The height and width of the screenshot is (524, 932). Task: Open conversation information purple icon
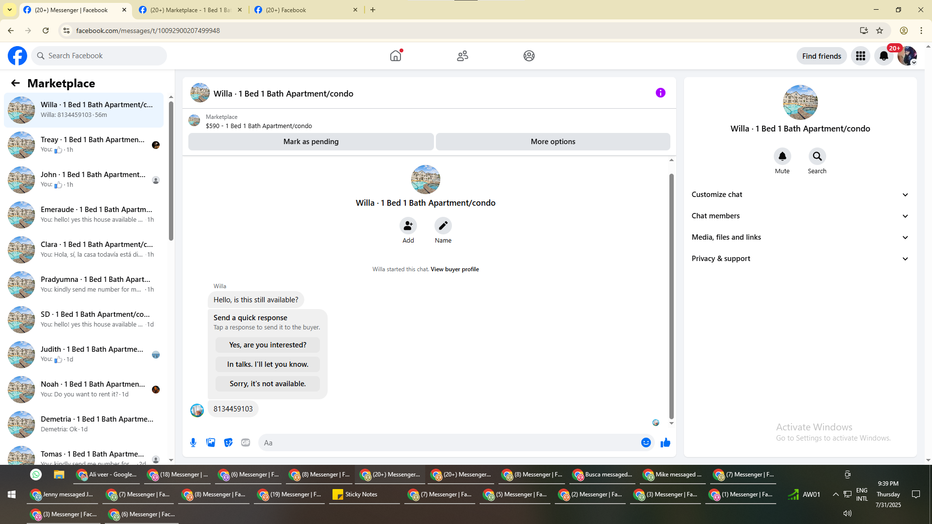click(660, 93)
